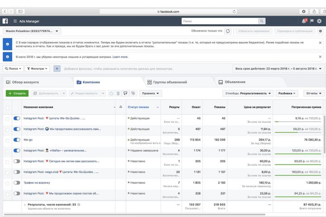
Task: Open the date range dropdown
Action: [278, 69]
